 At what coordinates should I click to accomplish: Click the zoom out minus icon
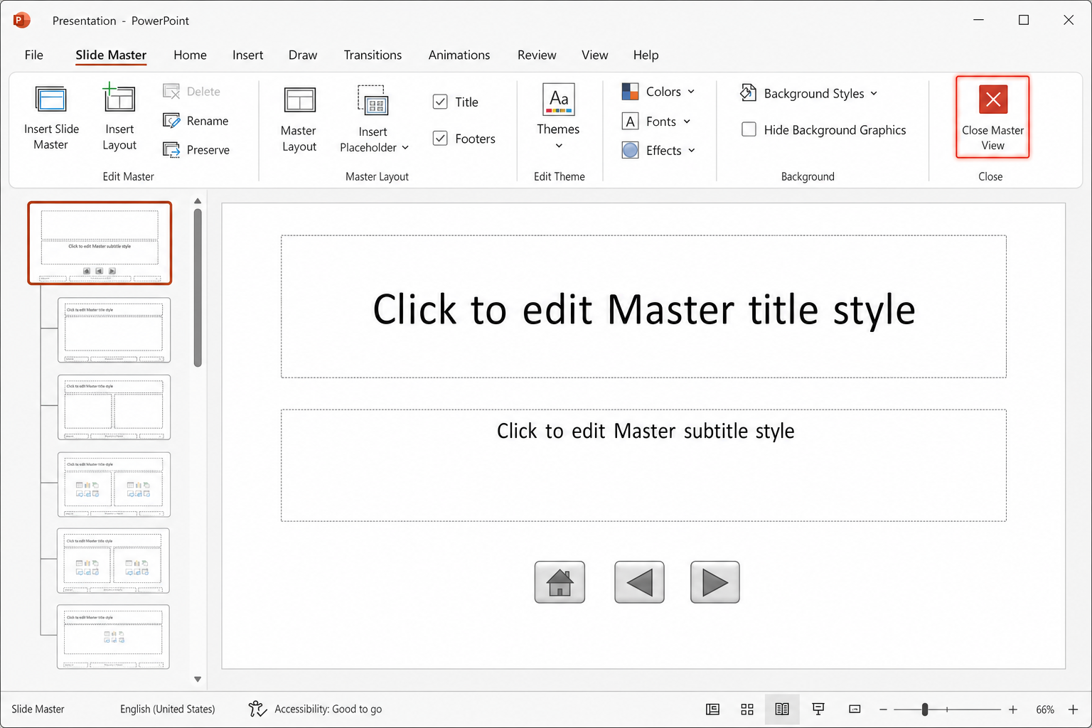click(883, 710)
